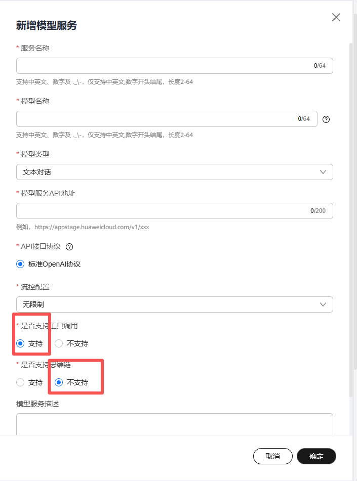Open the 流控配置 dropdown showing 无限制
Viewport: 357px width, 481px height.
pos(175,304)
